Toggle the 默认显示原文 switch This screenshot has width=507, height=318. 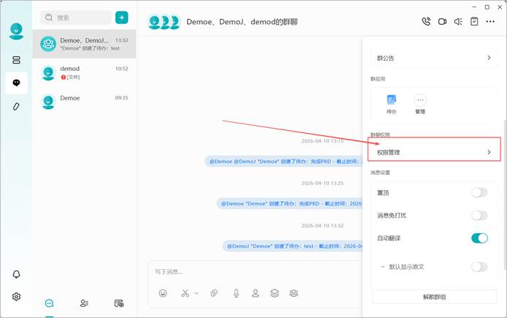click(x=479, y=267)
